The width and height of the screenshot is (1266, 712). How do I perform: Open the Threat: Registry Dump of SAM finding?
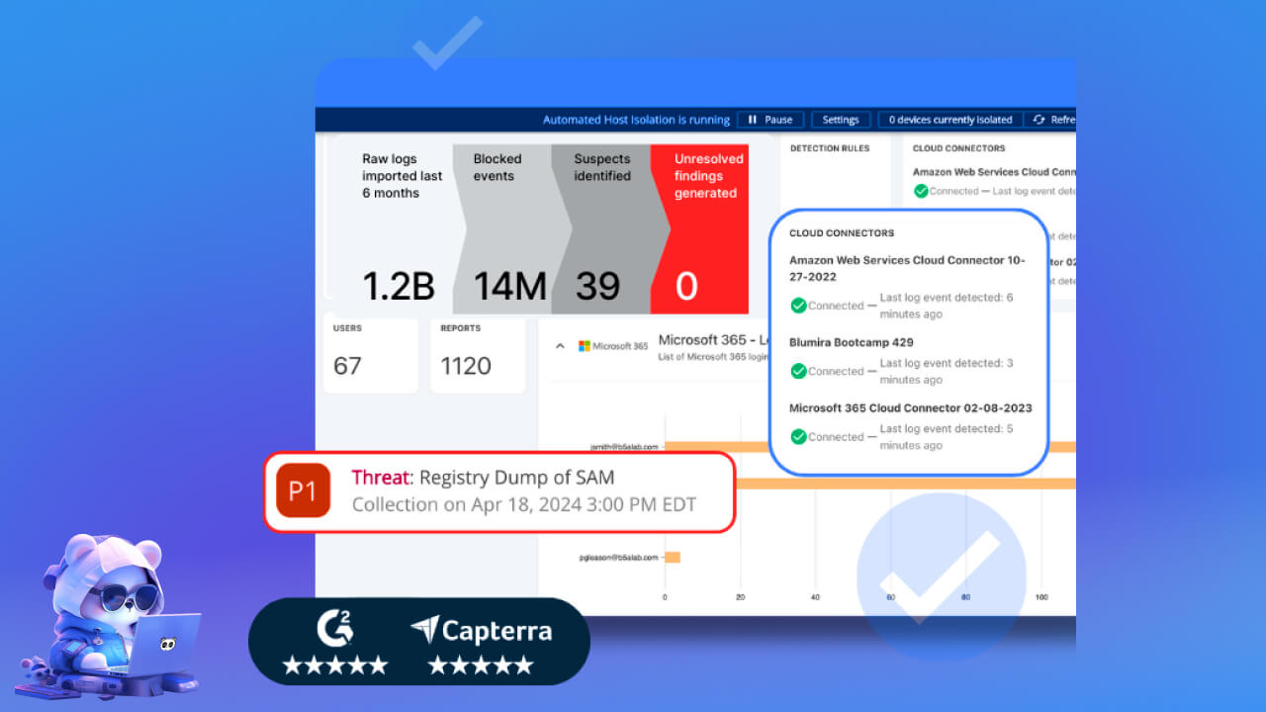point(499,491)
